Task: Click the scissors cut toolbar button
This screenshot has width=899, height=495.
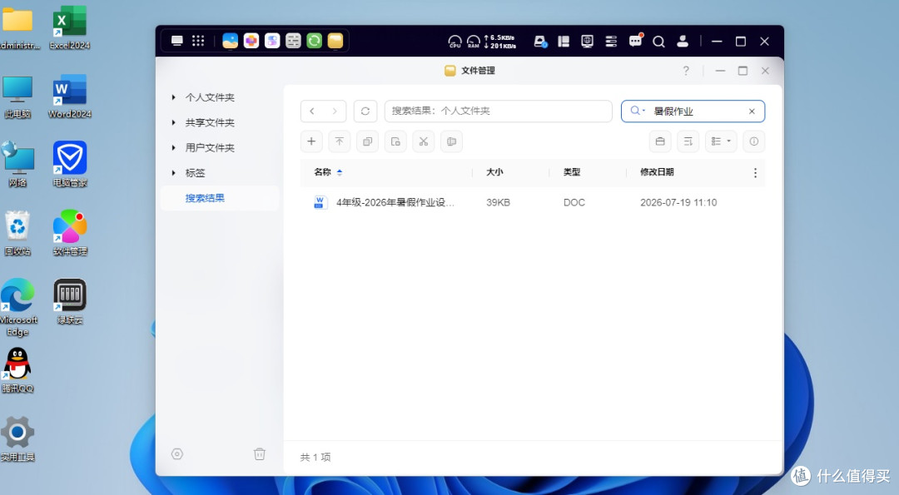Action: [x=424, y=141]
